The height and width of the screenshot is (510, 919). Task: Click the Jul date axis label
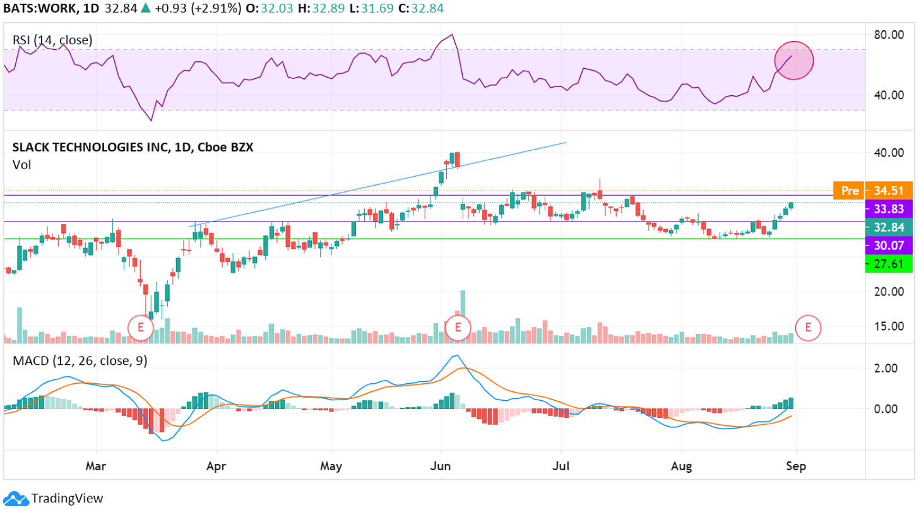pos(560,467)
